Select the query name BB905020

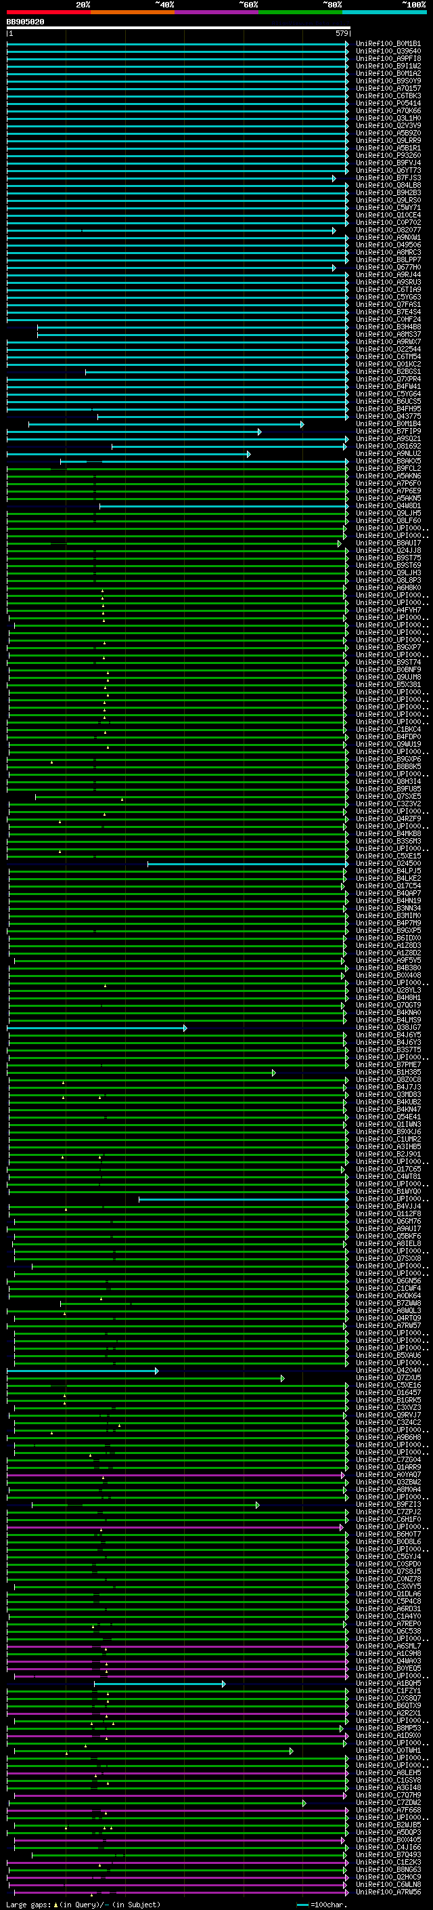pos(25,22)
